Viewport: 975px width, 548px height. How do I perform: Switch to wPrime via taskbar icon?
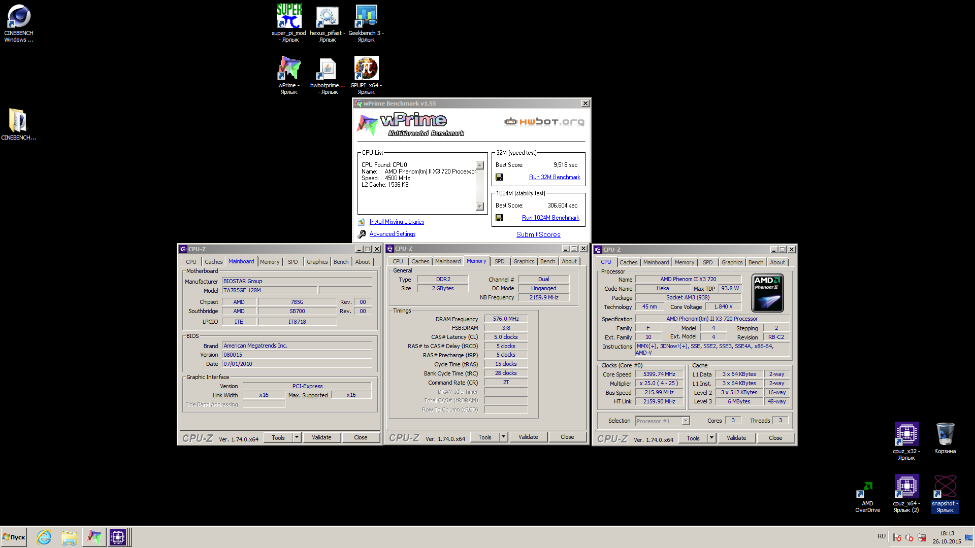pyautogui.click(x=94, y=537)
